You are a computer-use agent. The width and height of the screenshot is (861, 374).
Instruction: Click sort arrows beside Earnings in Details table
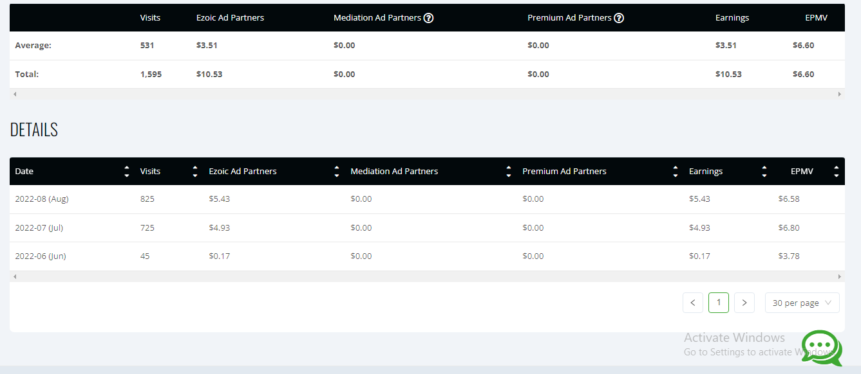(764, 172)
